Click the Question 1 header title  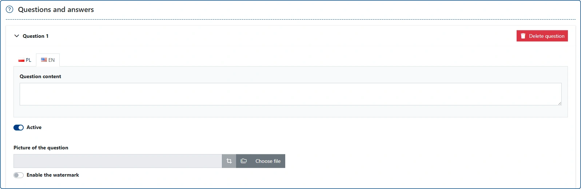pyautogui.click(x=36, y=36)
